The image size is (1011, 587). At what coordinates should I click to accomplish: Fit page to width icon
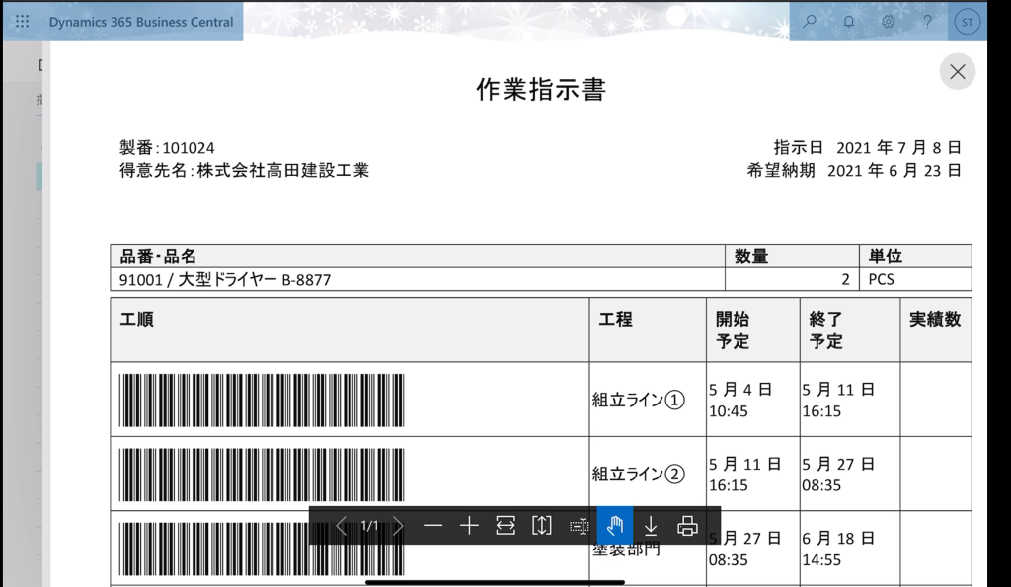pyautogui.click(x=505, y=526)
